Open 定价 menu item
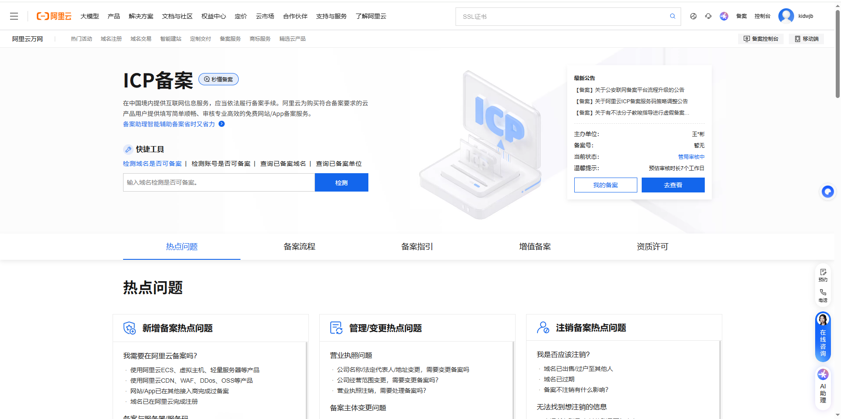The height and width of the screenshot is (419, 841). point(241,16)
